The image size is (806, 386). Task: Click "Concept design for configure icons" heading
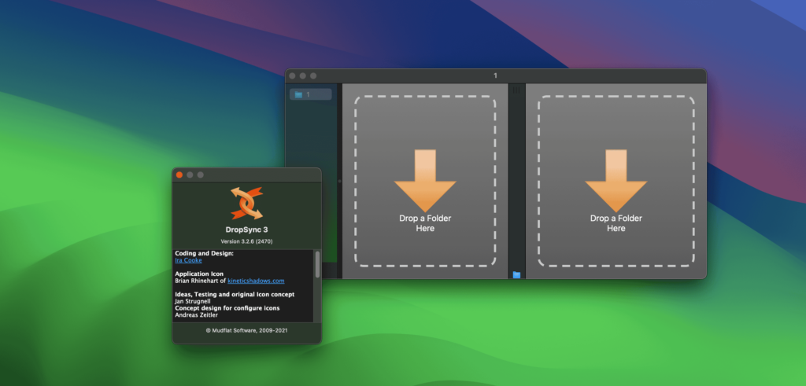[x=227, y=308]
